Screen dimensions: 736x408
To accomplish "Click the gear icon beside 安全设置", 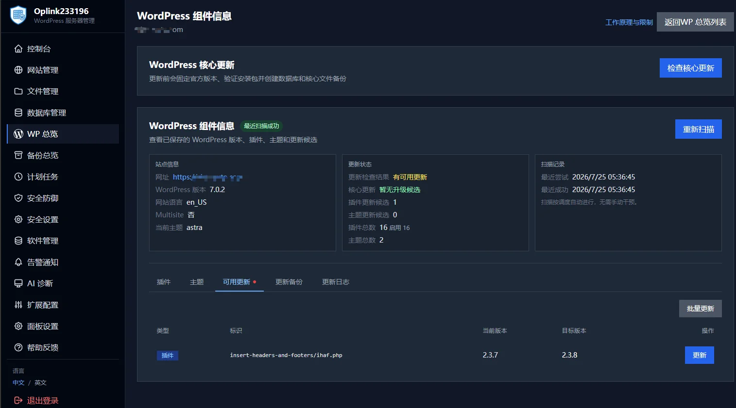I will [18, 219].
